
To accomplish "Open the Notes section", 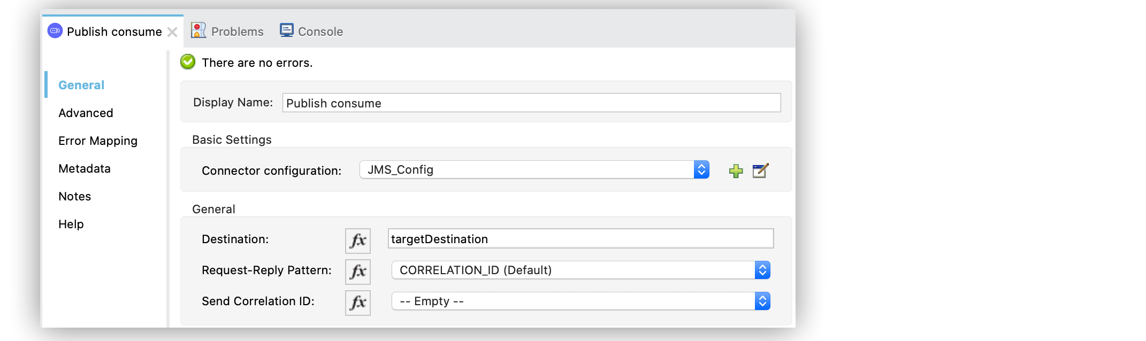I will [74, 196].
